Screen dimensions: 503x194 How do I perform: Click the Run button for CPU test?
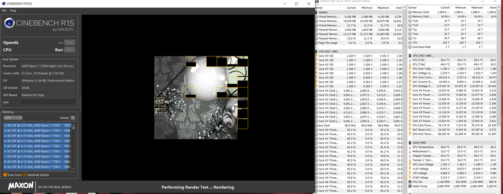coord(70,50)
